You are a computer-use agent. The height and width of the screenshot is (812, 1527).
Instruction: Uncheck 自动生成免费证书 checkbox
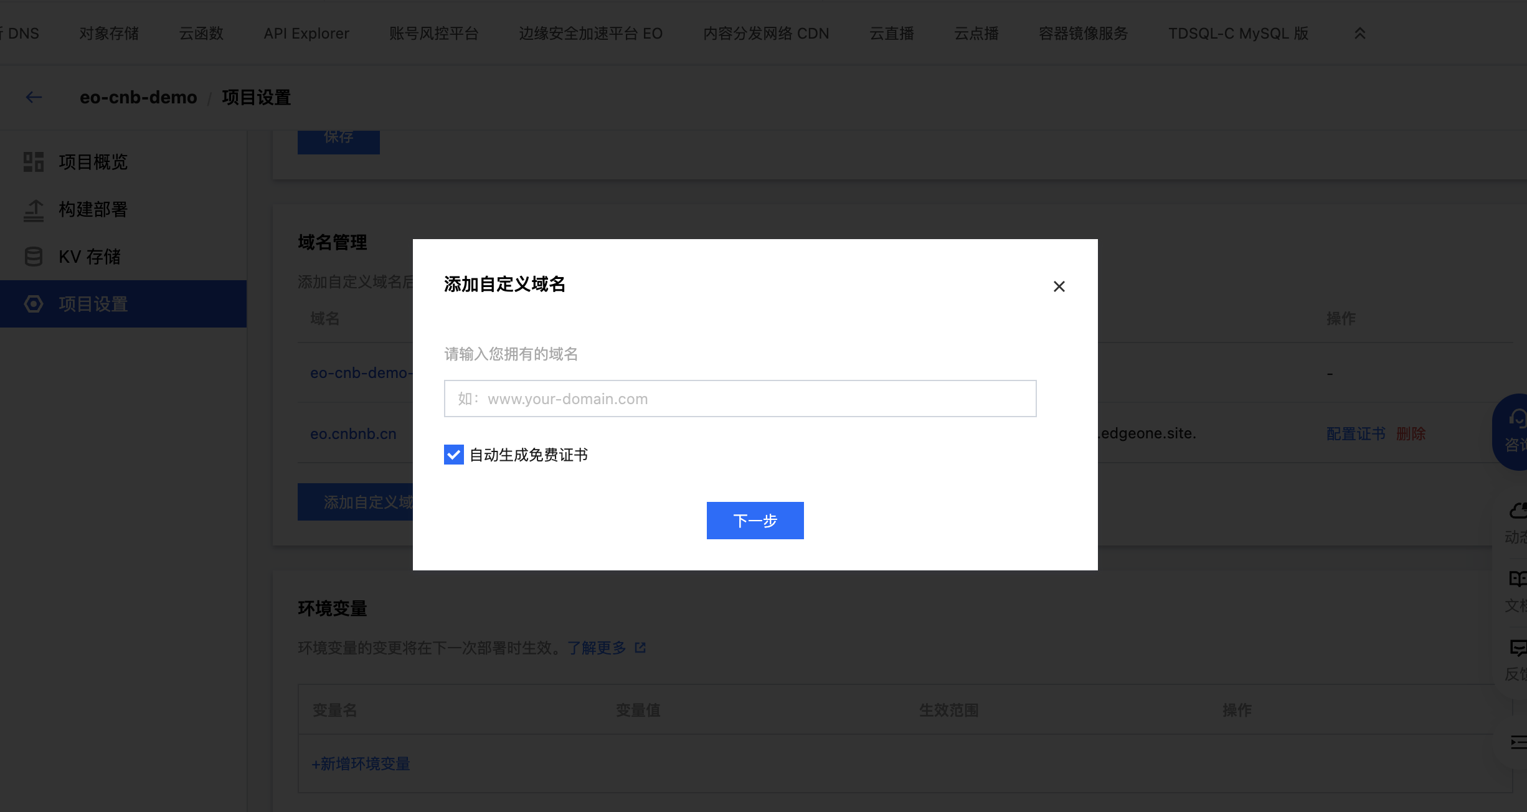click(454, 455)
